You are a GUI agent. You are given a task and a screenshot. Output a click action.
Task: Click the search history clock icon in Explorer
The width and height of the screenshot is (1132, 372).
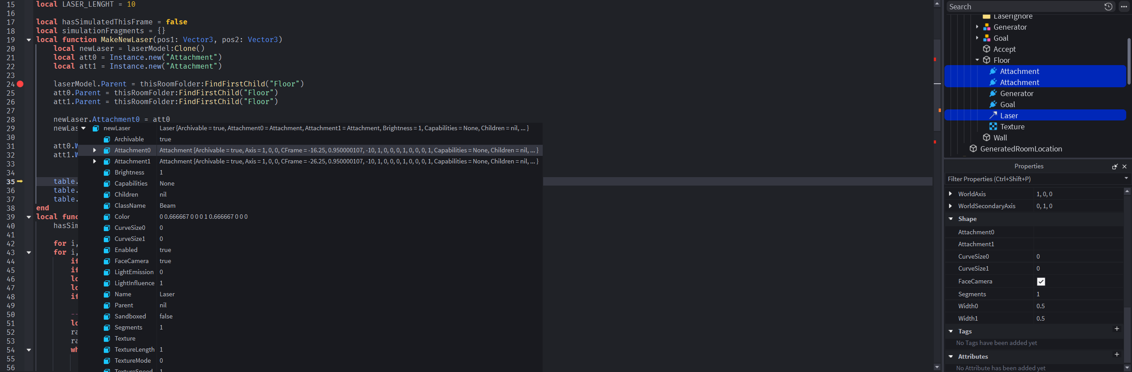(1108, 7)
